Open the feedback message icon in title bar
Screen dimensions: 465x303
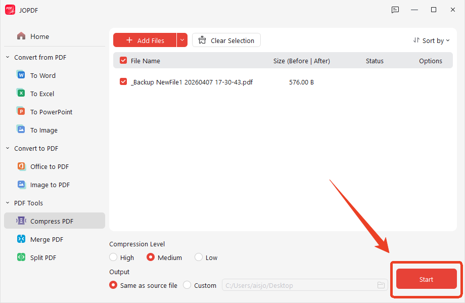tap(395, 10)
